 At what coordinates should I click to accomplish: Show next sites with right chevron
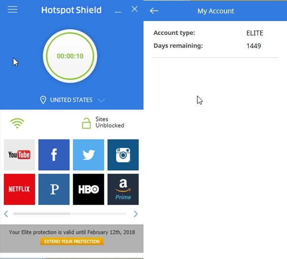pyautogui.click(x=135, y=214)
